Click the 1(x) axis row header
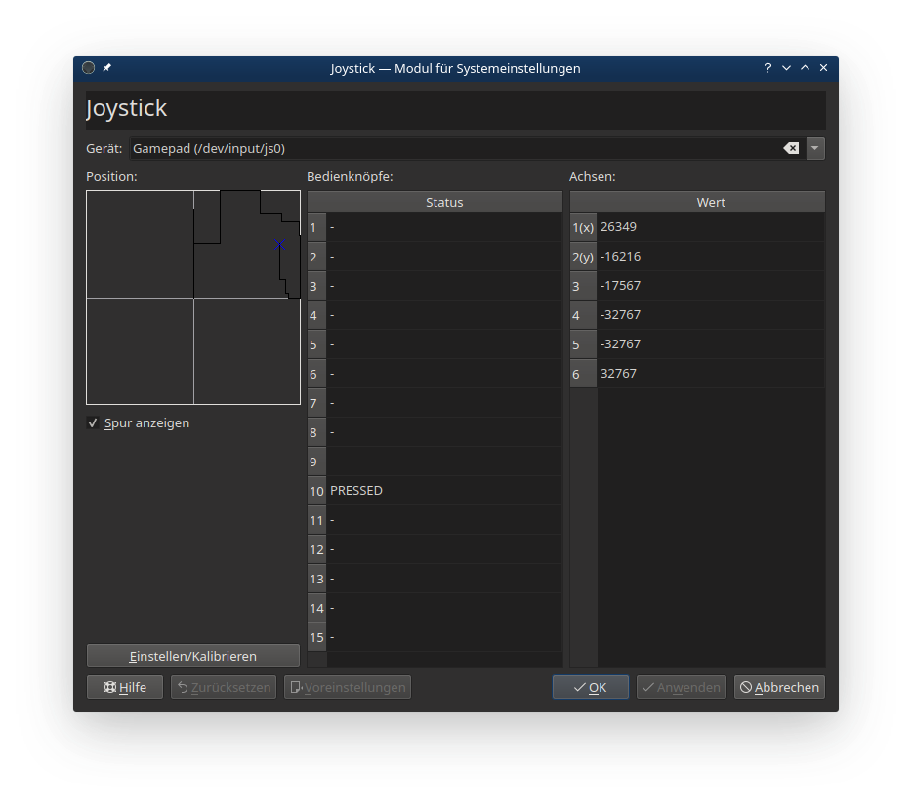The width and height of the screenshot is (912, 803). point(583,227)
